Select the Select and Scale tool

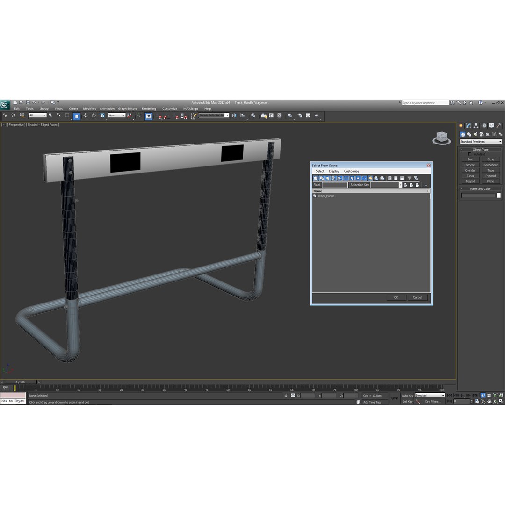pos(102,115)
